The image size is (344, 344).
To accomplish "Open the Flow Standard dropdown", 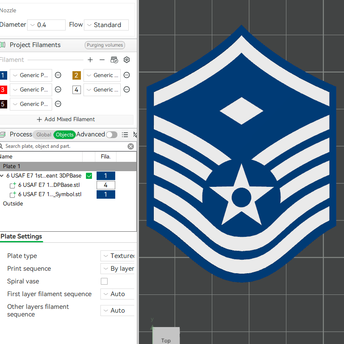I will pyautogui.click(x=106, y=25).
